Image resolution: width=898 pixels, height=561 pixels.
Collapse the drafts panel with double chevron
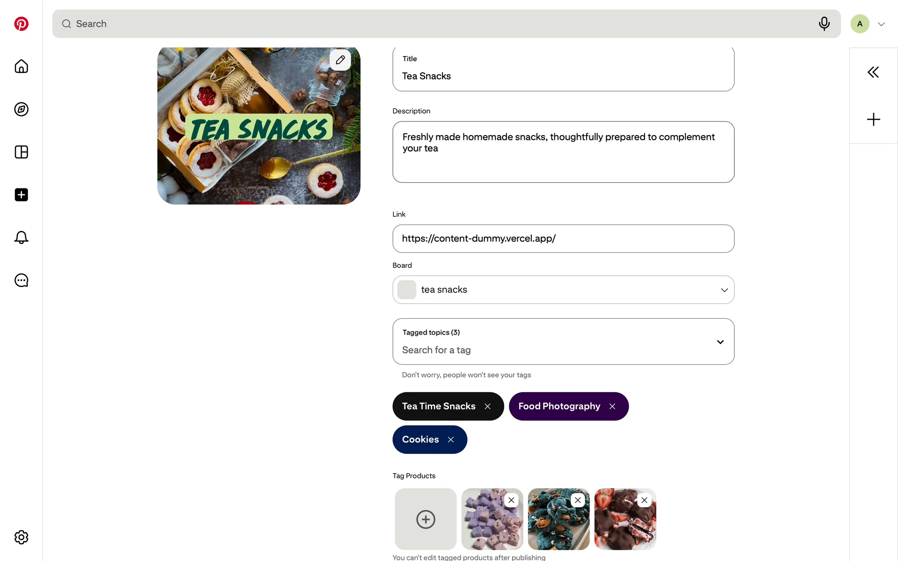[873, 72]
